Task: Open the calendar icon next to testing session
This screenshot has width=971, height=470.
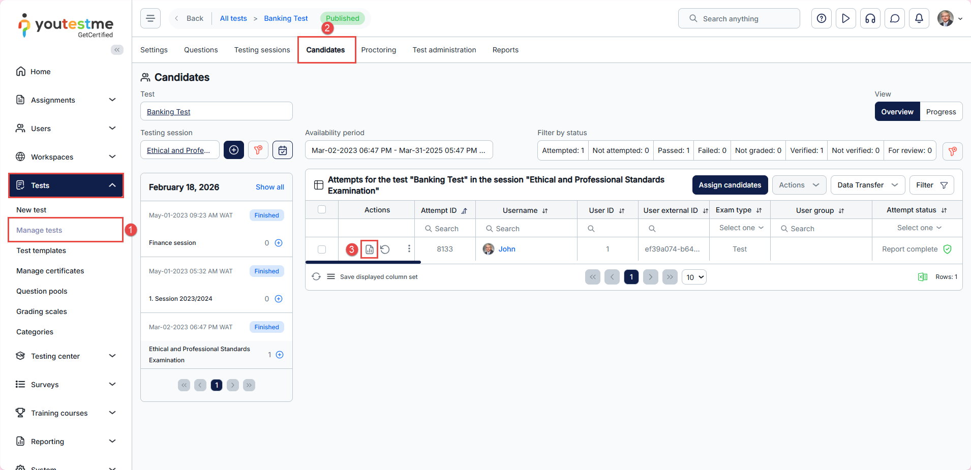Action: click(283, 150)
